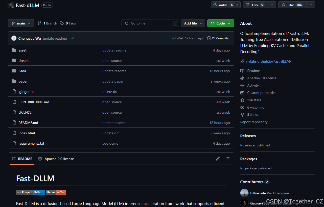The height and width of the screenshot is (207, 324).
Task: Click the llada folder icon
Action: coord(14,71)
